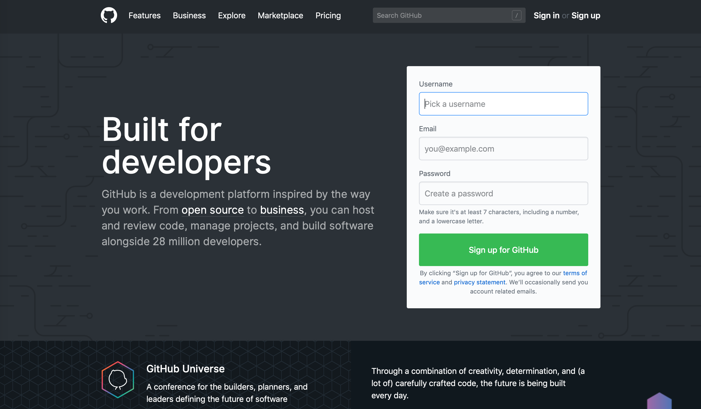The image size is (701, 409).
Task: Click the GitHub Universe hexagon logo
Action: (x=118, y=380)
